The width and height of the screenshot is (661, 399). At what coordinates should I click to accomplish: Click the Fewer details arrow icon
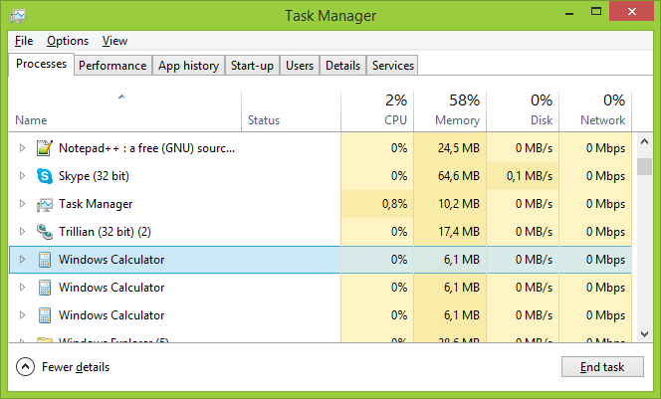click(25, 366)
